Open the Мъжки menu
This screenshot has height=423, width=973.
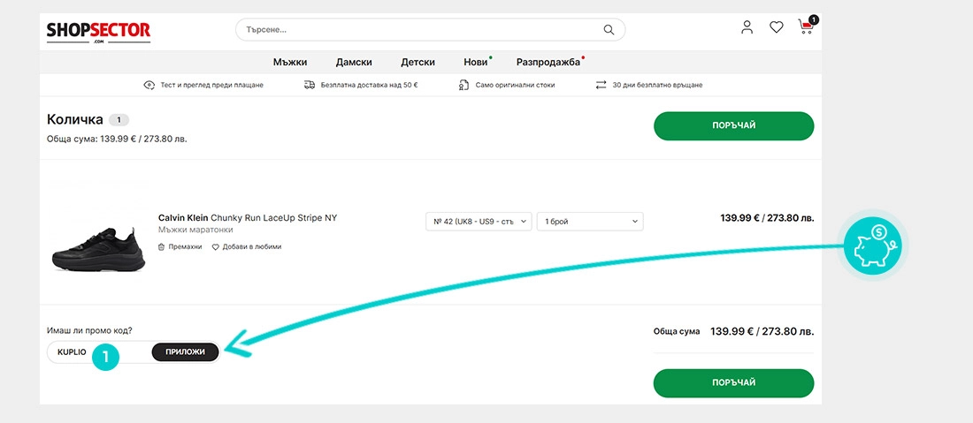click(290, 62)
